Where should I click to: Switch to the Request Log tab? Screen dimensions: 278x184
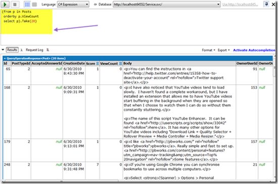coord(34,50)
